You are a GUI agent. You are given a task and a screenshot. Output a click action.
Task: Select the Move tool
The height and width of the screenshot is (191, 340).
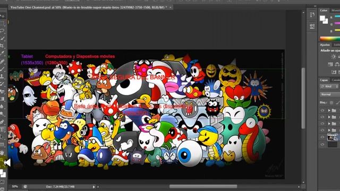coord(3,16)
